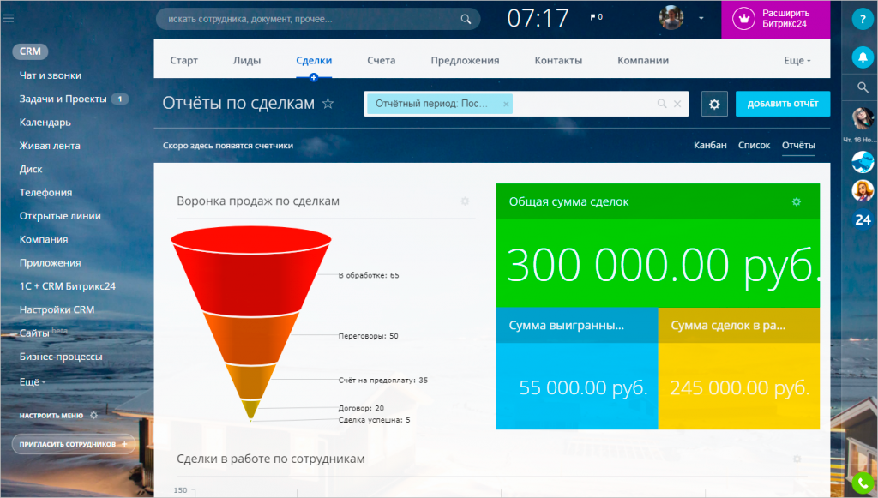Remove the Отчётный период filter chip
The width and height of the screenshot is (878, 498).
506,104
